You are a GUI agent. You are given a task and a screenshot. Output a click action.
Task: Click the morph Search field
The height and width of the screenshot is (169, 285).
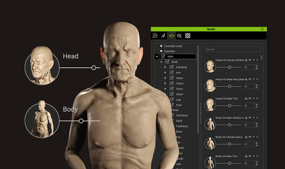pos(232,49)
